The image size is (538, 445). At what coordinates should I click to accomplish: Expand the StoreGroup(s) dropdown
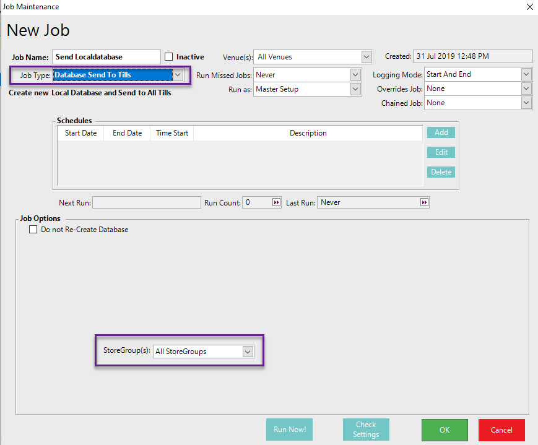[248, 352]
